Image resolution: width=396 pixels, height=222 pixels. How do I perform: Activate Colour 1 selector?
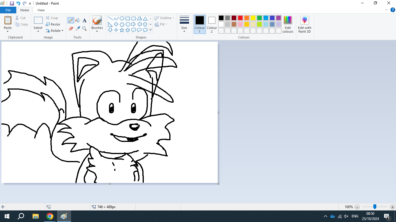(x=199, y=24)
